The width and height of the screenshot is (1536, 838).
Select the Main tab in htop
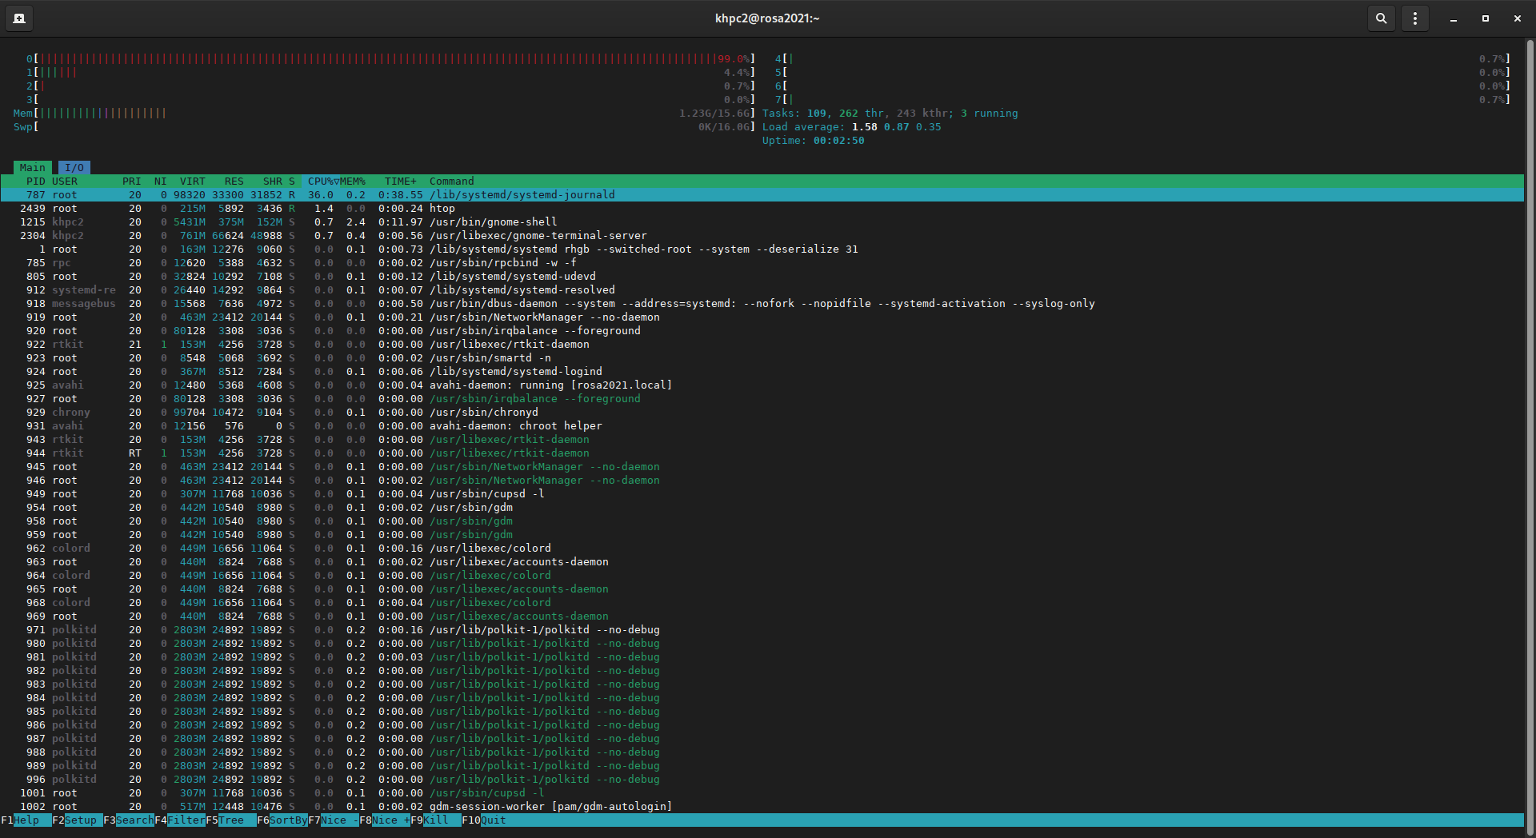click(33, 167)
